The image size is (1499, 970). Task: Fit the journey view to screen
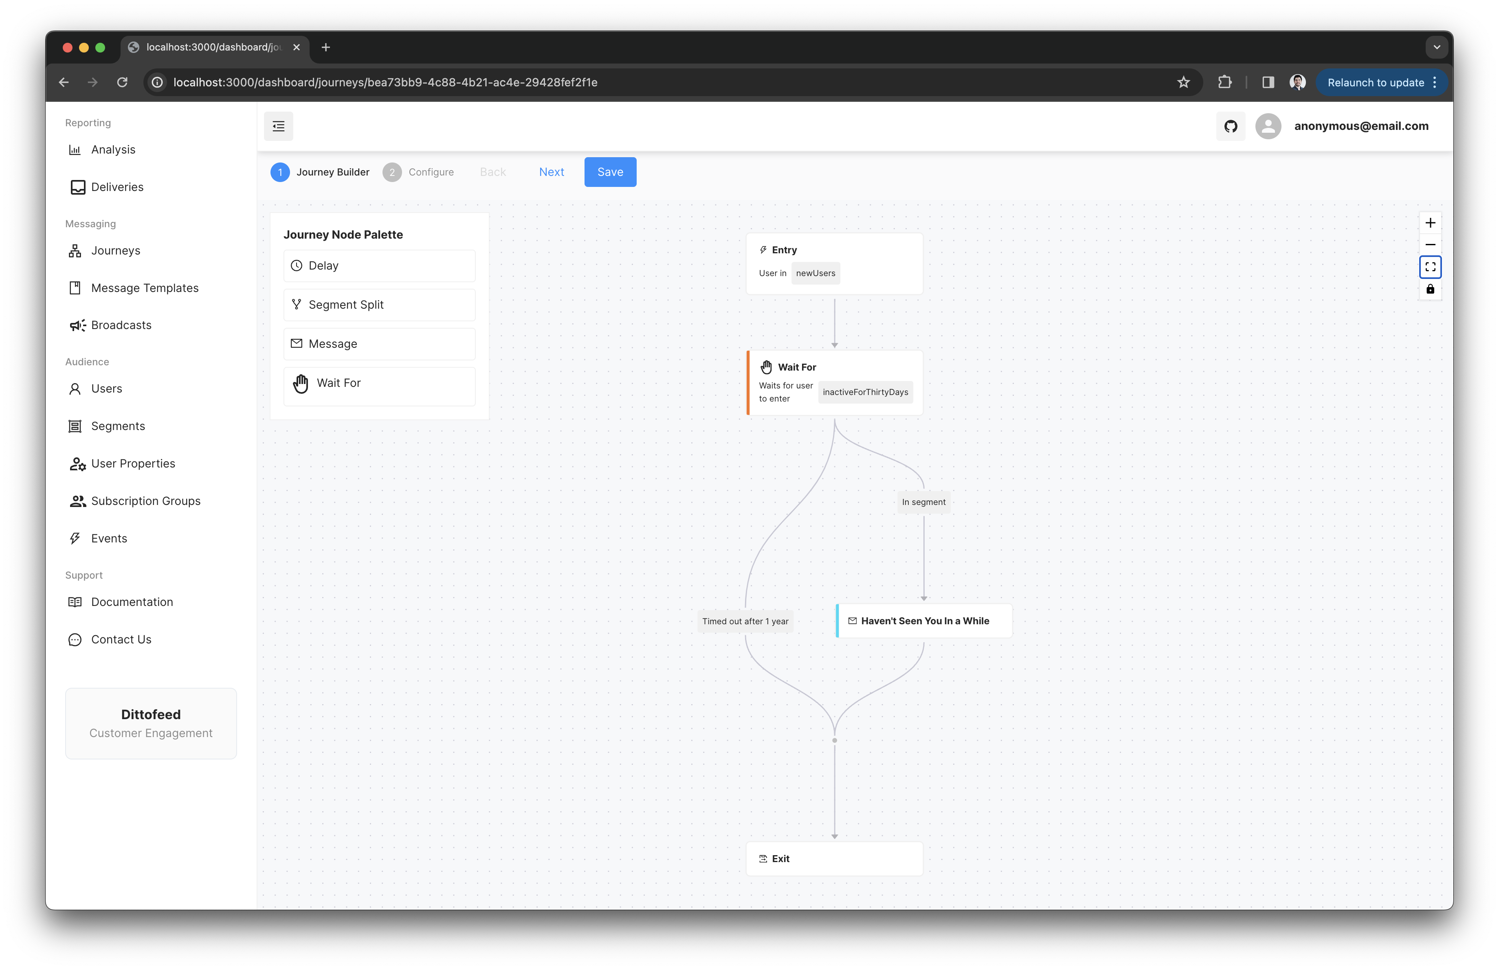click(x=1430, y=267)
